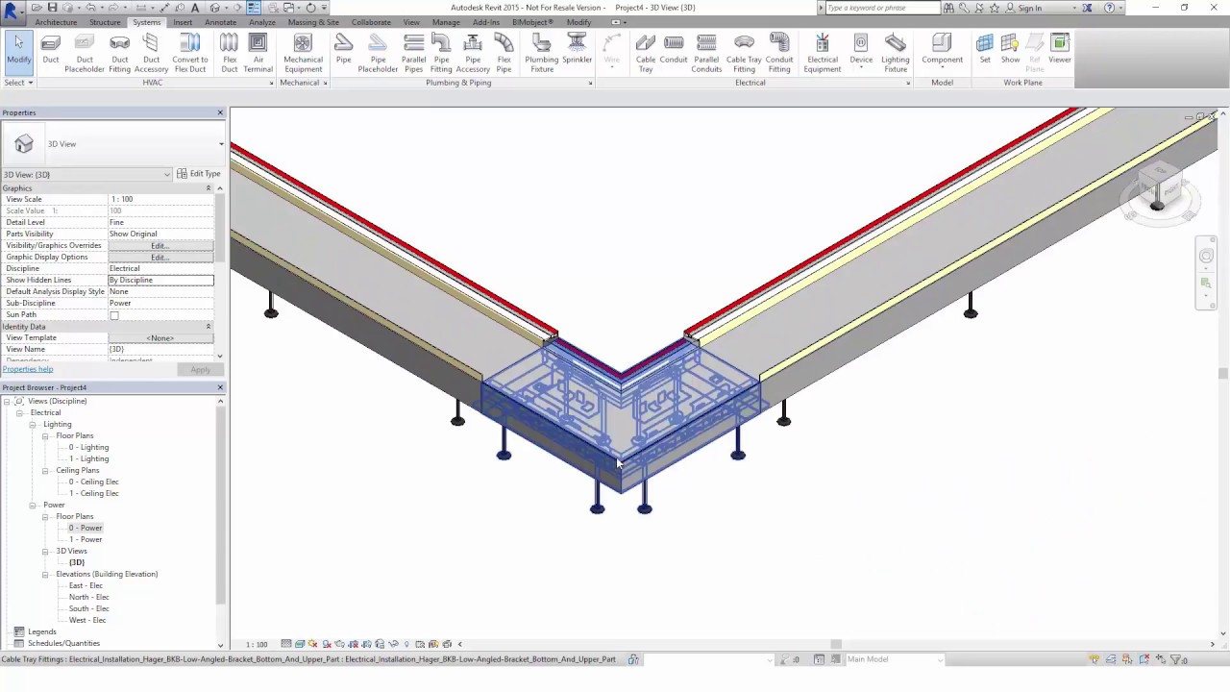Image resolution: width=1230 pixels, height=692 pixels.
Task: Close the Project Browser panel
Action: 220,387
